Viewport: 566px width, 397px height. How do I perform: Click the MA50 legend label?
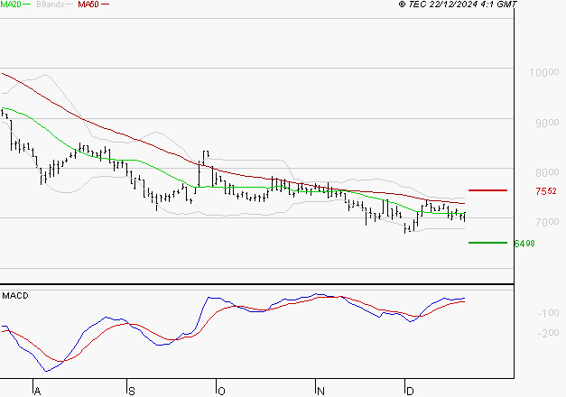coord(88,5)
